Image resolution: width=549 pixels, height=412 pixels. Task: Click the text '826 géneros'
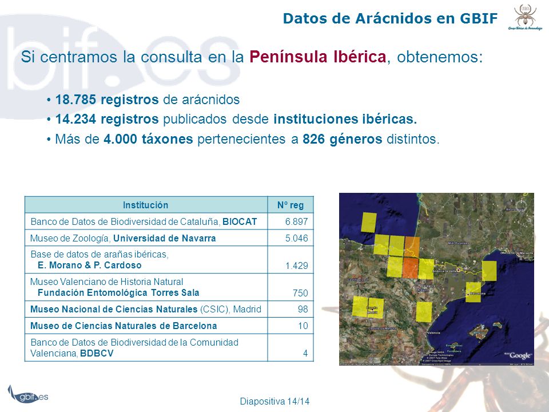pos(342,139)
